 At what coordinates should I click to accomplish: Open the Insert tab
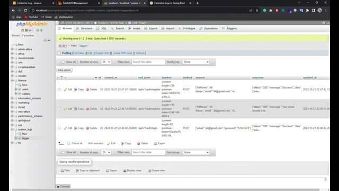pyautogui.click(x=134, y=28)
